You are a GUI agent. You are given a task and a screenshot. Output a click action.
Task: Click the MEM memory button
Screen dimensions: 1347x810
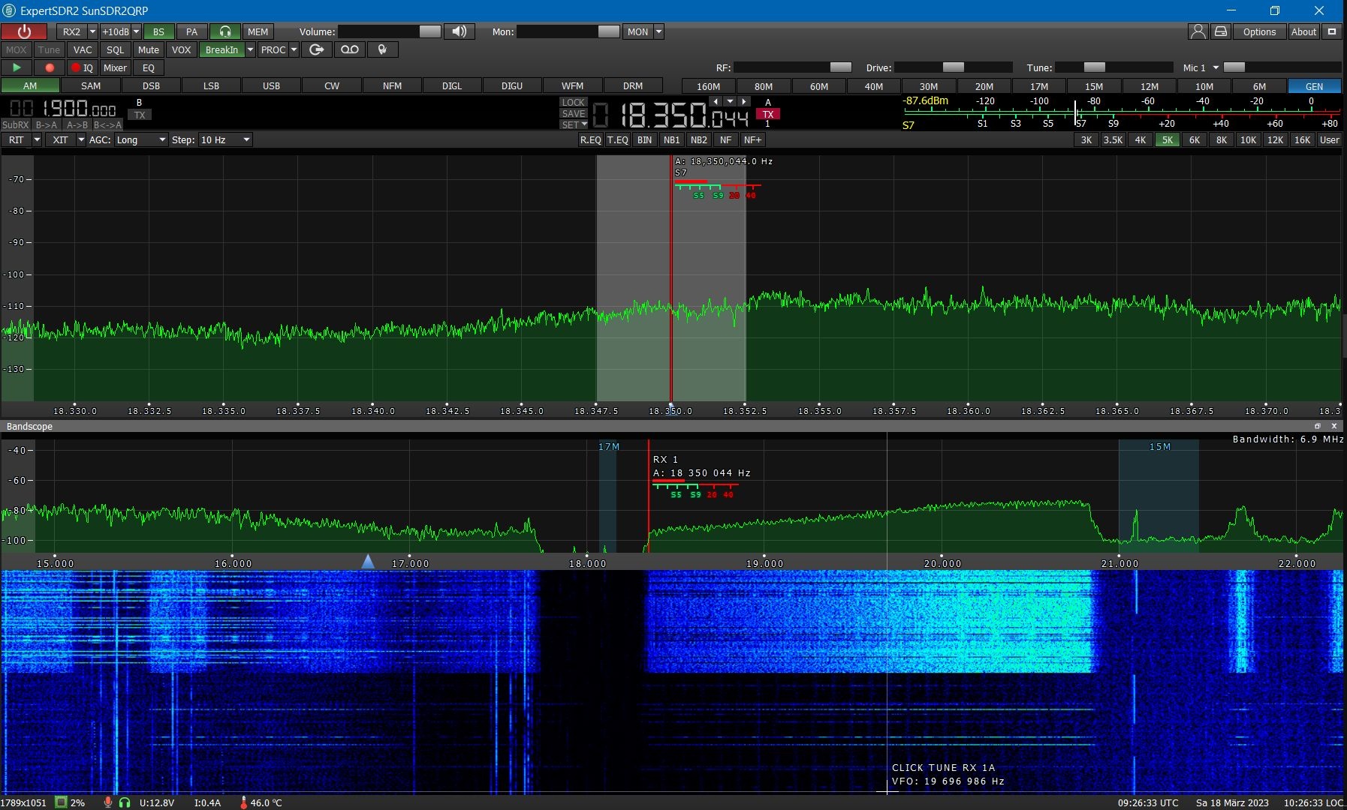tap(258, 31)
